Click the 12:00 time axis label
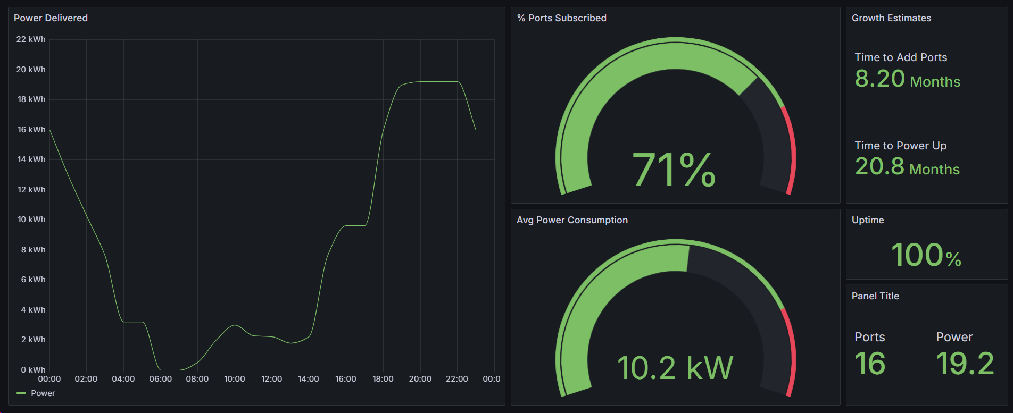Image resolution: width=1013 pixels, height=413 pixels. (x=272, y=379)
